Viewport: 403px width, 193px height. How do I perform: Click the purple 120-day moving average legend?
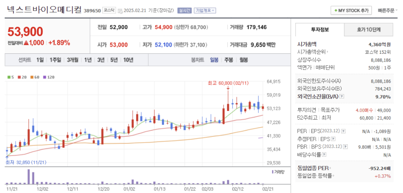point(44,77)
